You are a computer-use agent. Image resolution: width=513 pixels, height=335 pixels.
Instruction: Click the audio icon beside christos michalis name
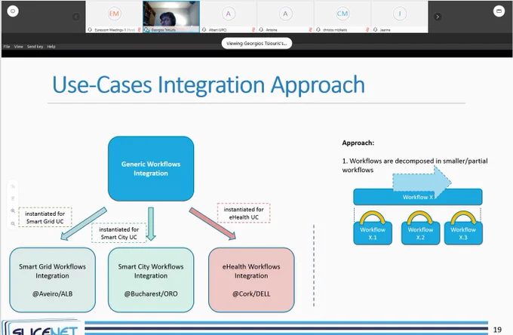tap(318, 29)
